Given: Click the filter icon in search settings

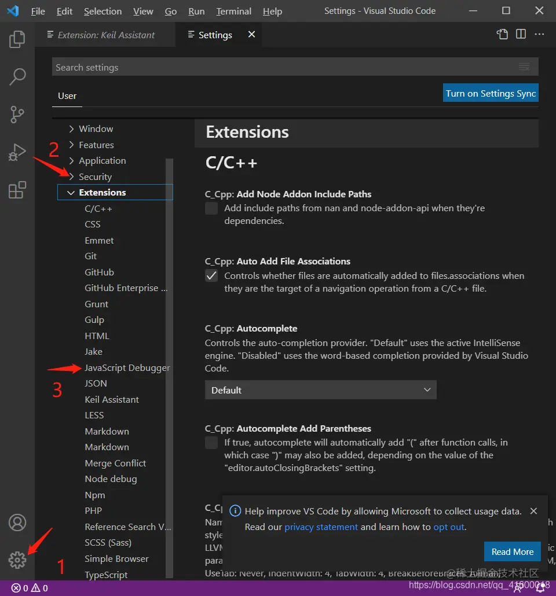Looking at the screenshot, I should tap(524, 67).
